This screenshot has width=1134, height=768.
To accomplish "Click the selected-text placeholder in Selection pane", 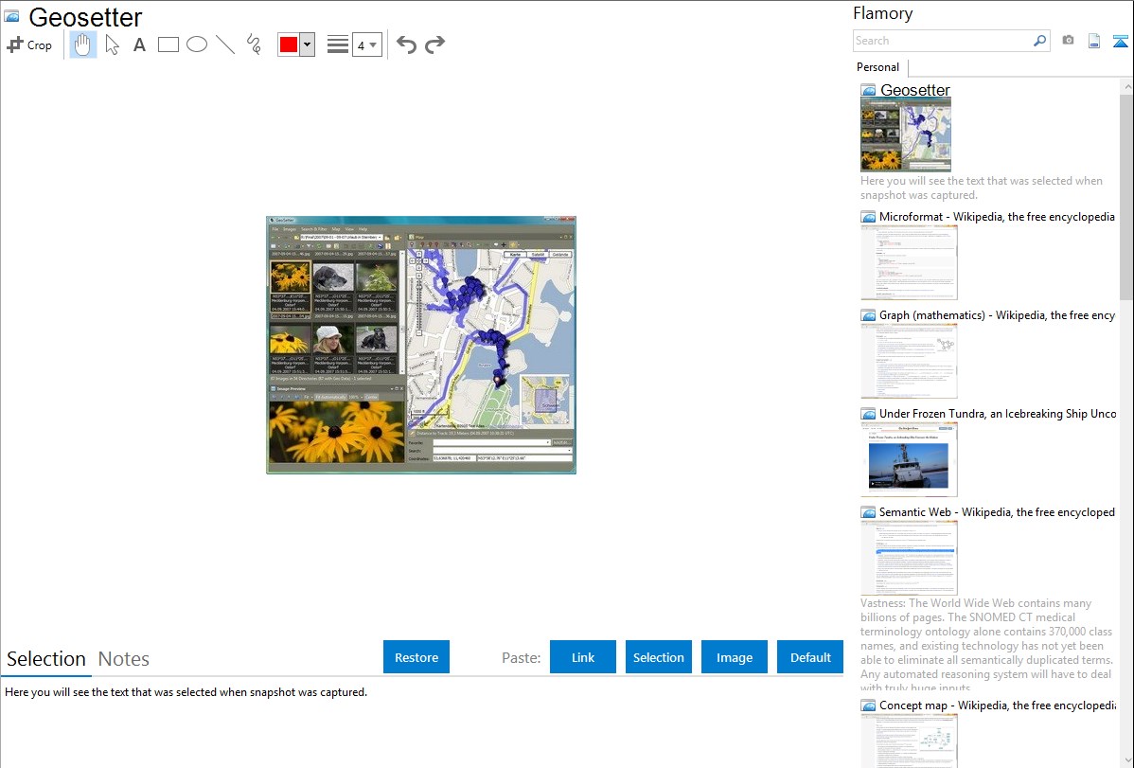I will pyautogui.click(x=186, y=692).
